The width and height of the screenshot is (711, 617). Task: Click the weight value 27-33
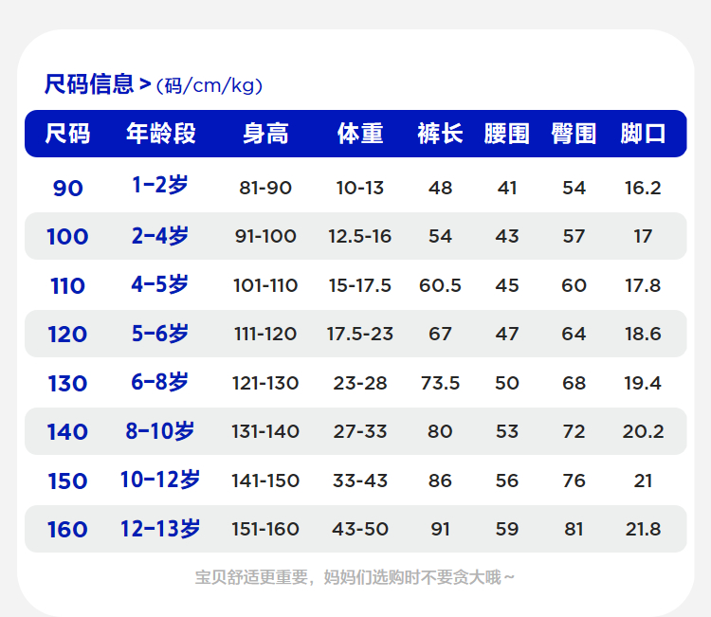point(360,431)
